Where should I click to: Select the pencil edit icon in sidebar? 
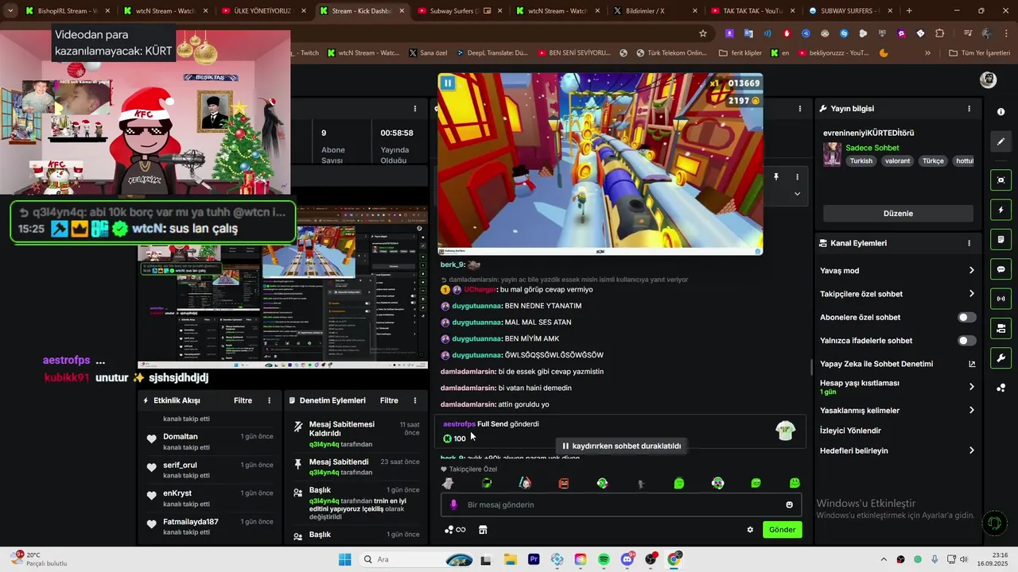pos(1001,141)
